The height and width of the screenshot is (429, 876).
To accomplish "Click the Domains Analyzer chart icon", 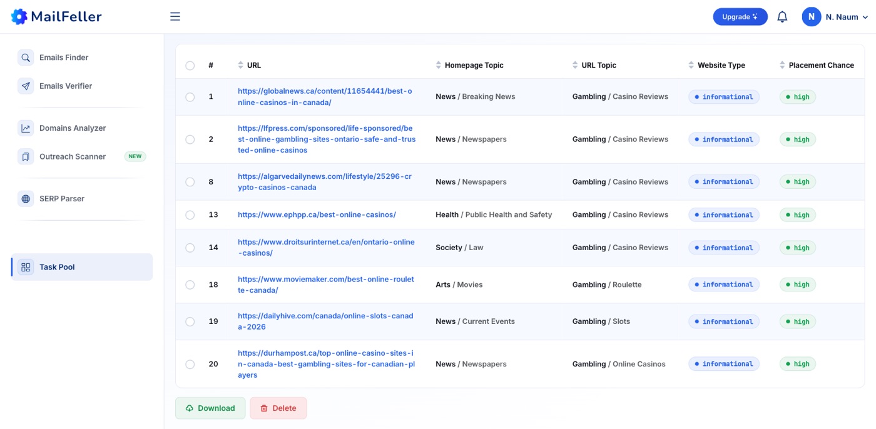I will click(26, 128).
